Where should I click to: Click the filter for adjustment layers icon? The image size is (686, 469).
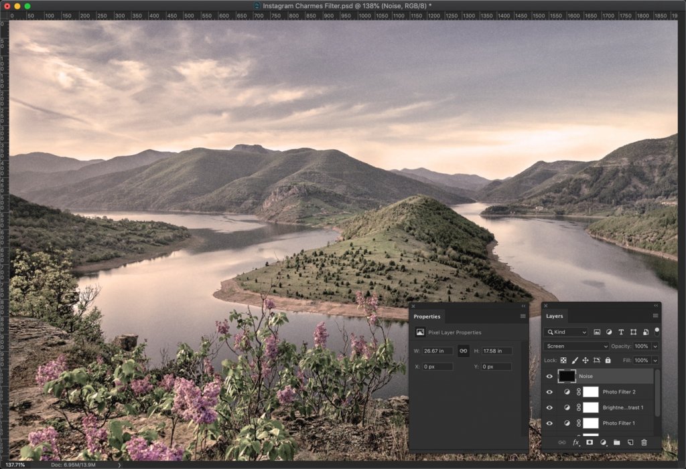pos(610,332)
